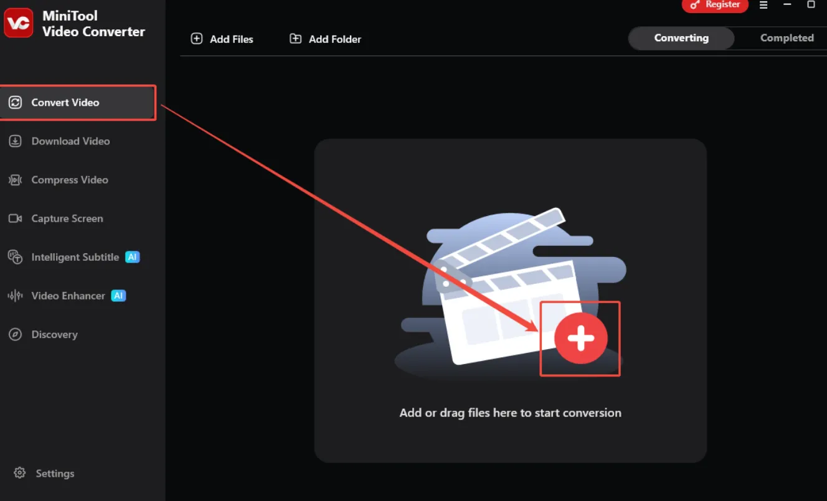Click the key icon in Register button

point(695,4)
